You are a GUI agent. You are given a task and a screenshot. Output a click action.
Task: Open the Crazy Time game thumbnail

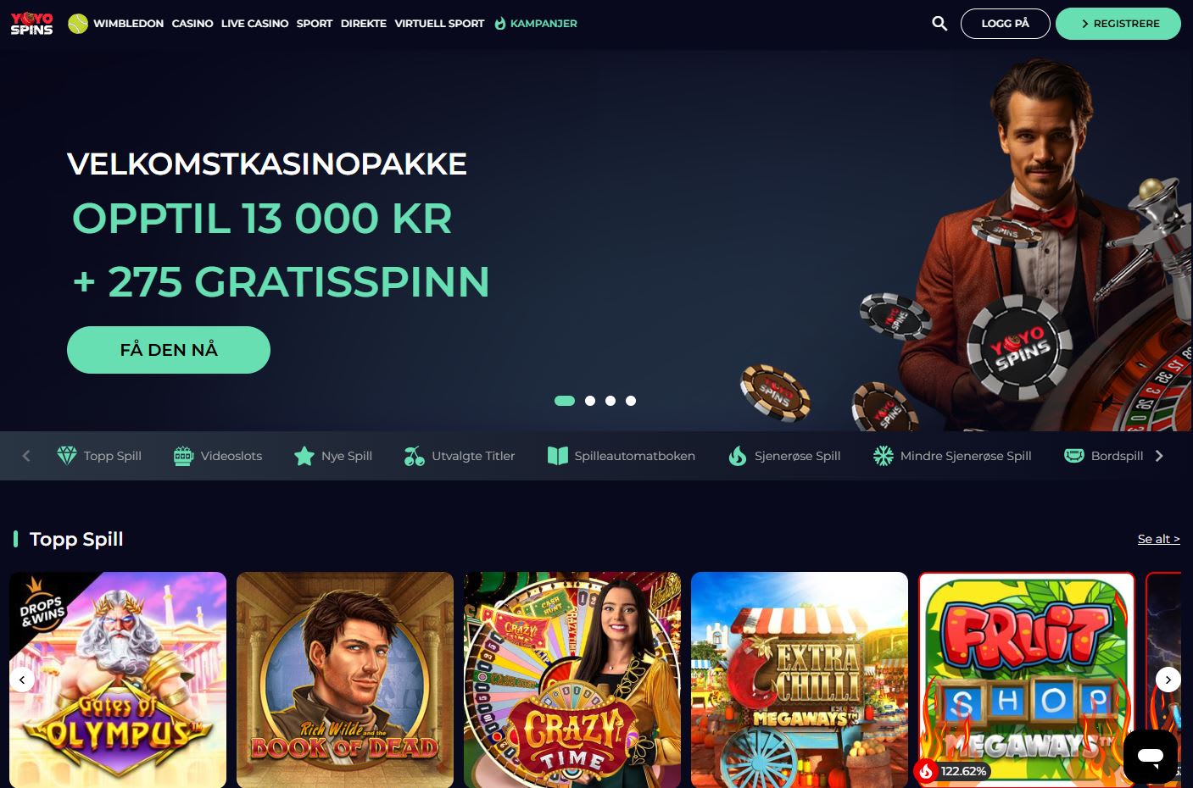(572, 680)
